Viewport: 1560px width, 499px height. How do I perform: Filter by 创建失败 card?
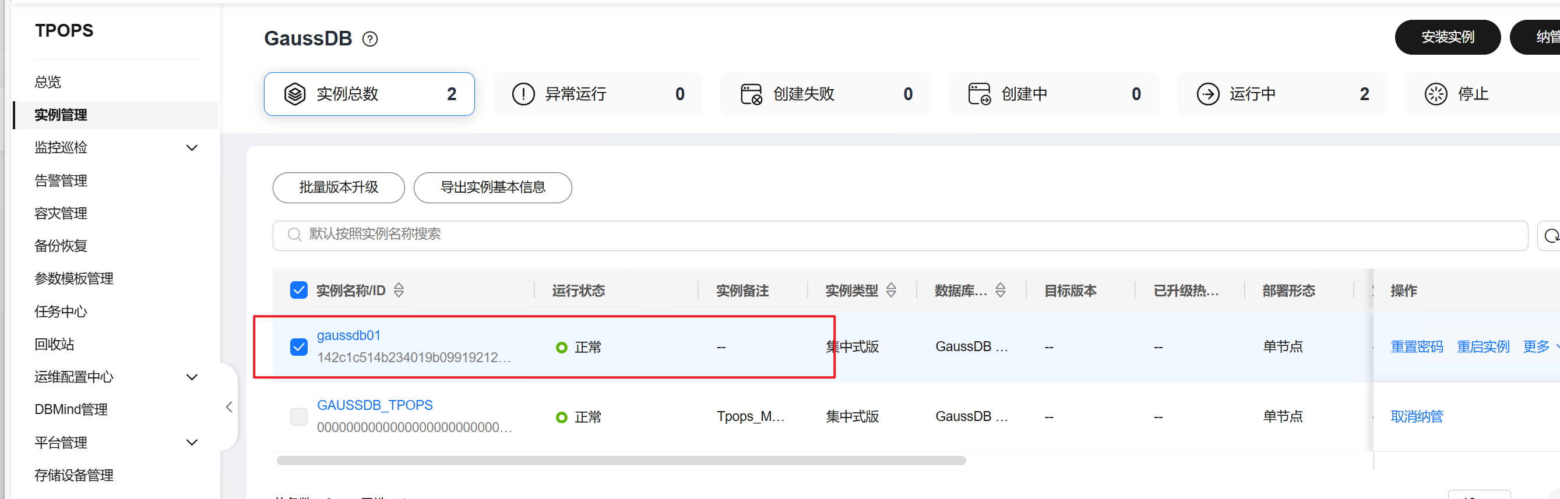(825, 94)
